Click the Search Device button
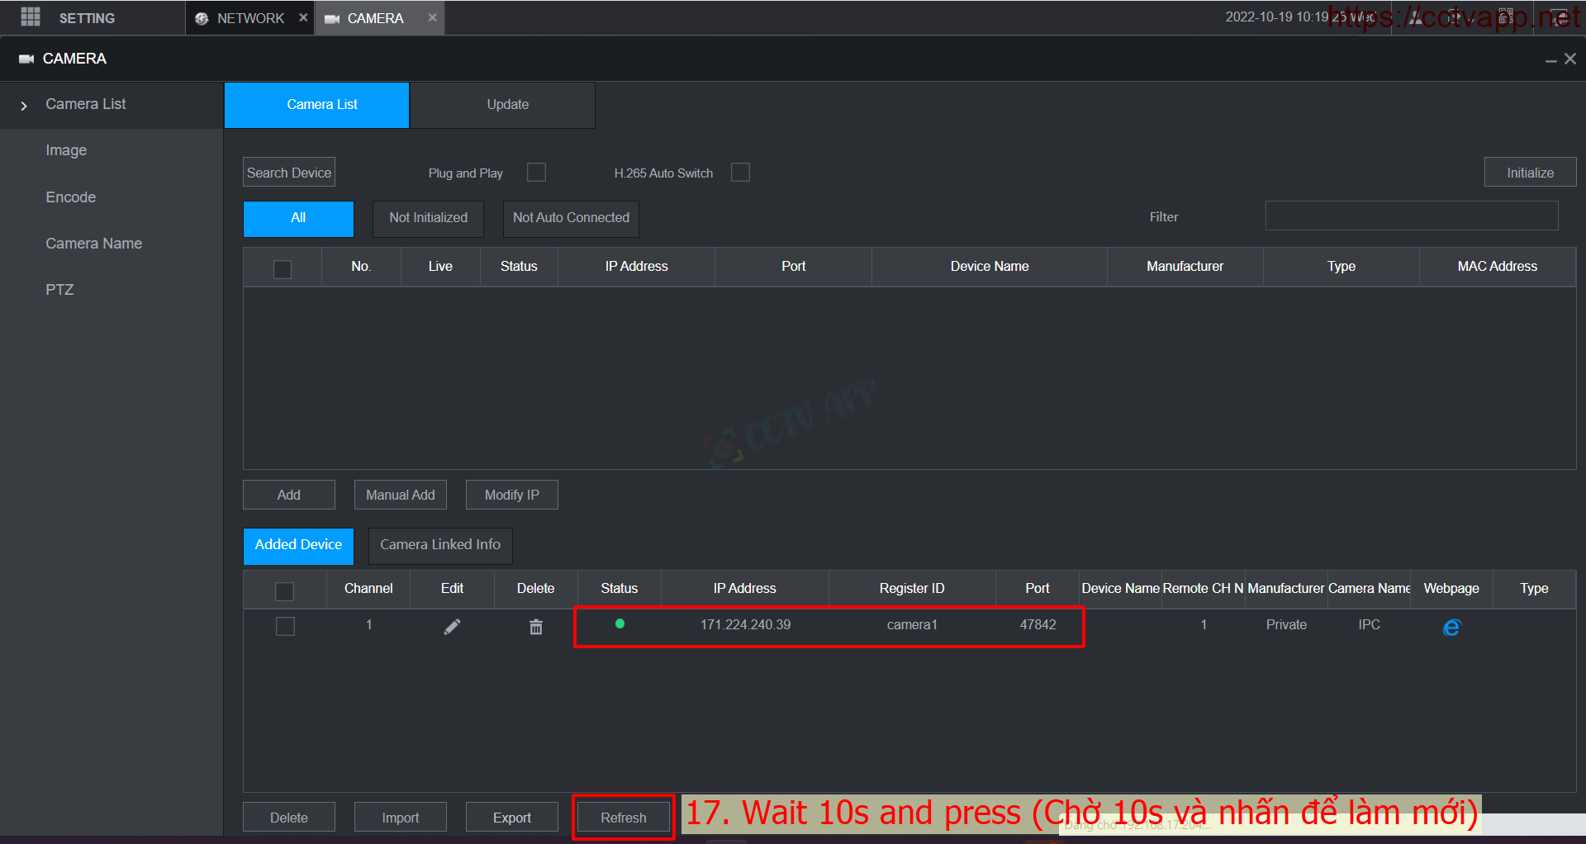This screenshot has width=1586, height=844. point(289,173)
